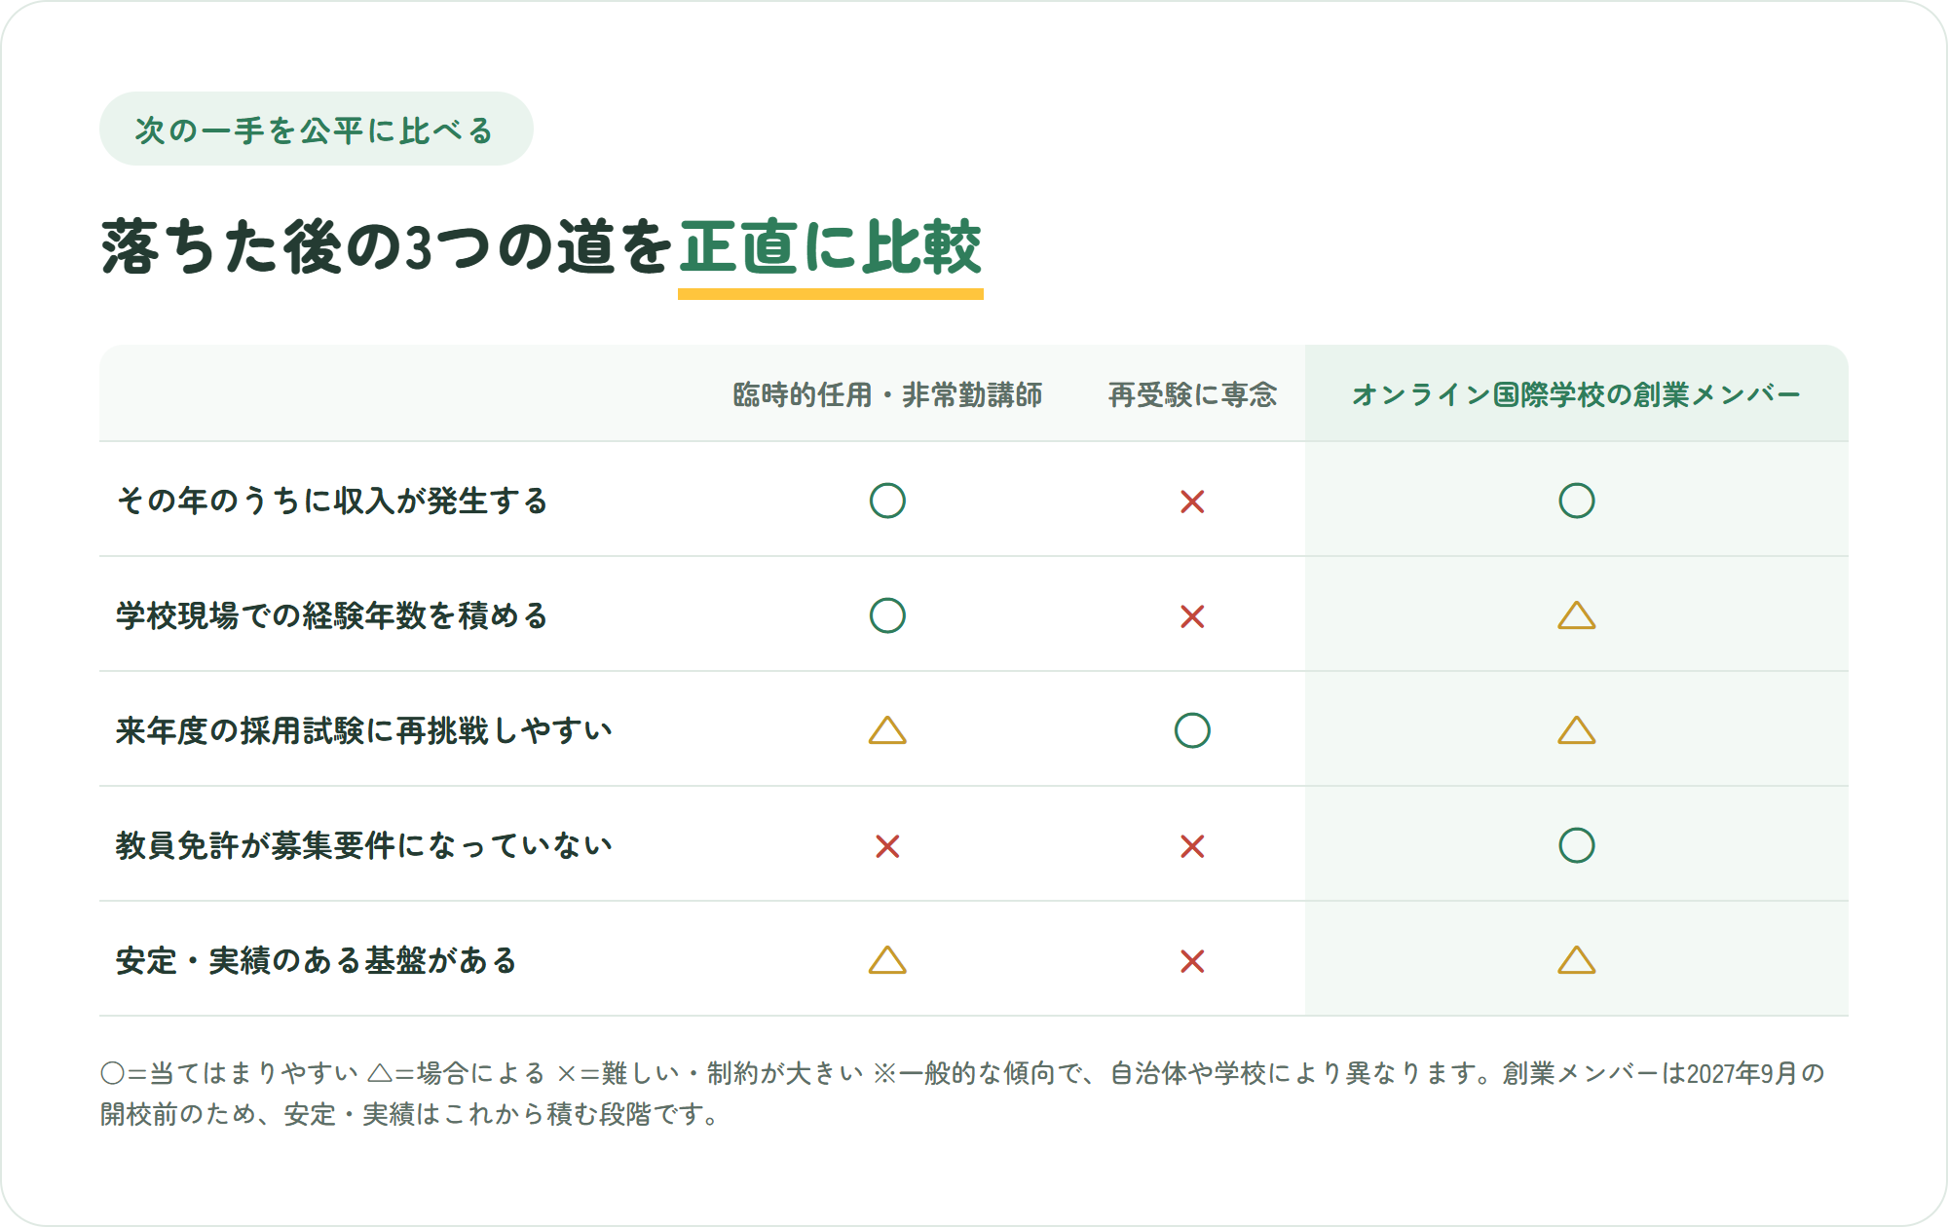Click the 次の一手を公平に比べる pill label
Viewport: 1948px width, 1227px height.
[x=316, y=130]
